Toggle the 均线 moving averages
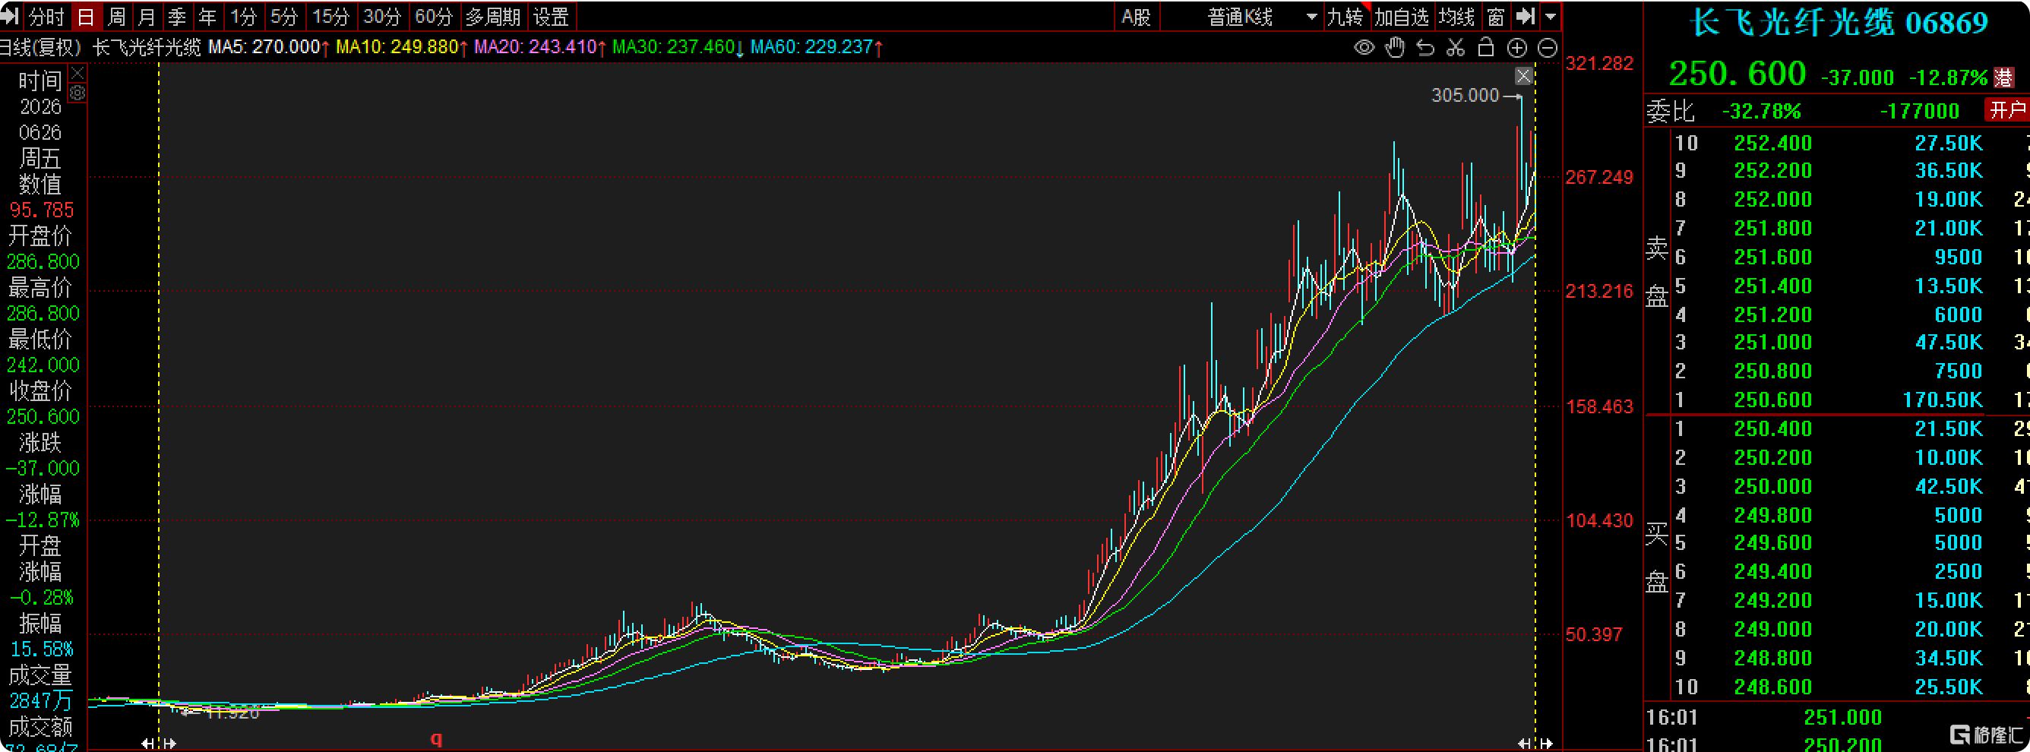Viewport: 2030px width, 752px height. tap(1456, 17)
